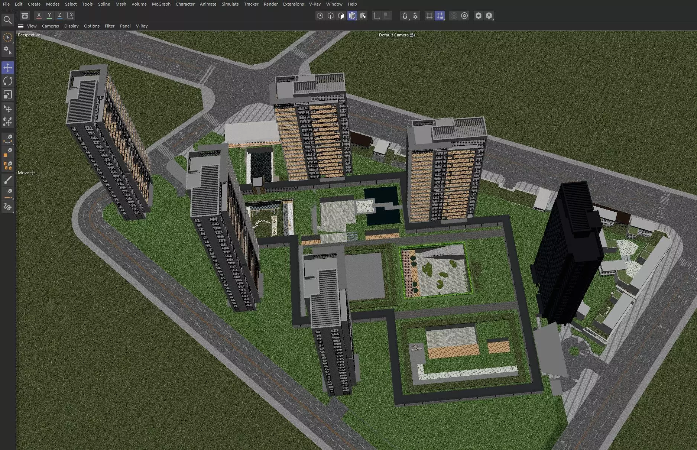697x450 pixels.
Task: Open the viewport V-Ray menu
Action: click(142, 26)
